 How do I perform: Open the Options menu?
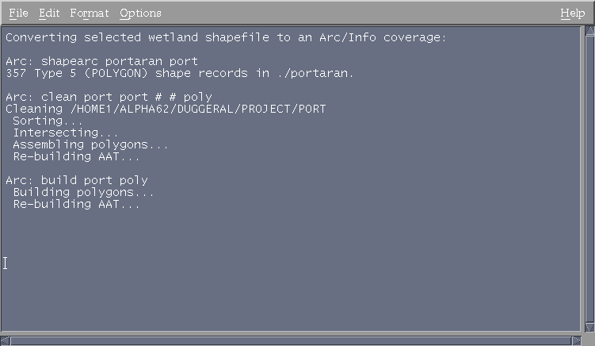pyautogui.click(x=140, y=13)
